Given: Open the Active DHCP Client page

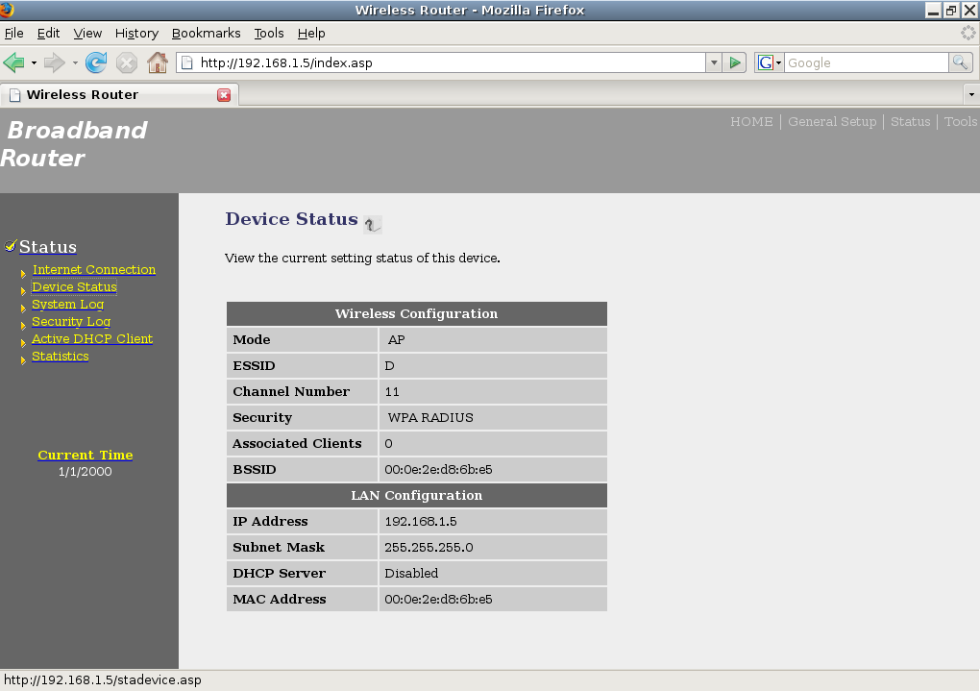Looking at the screenshot, I should (x=92, y=339).
